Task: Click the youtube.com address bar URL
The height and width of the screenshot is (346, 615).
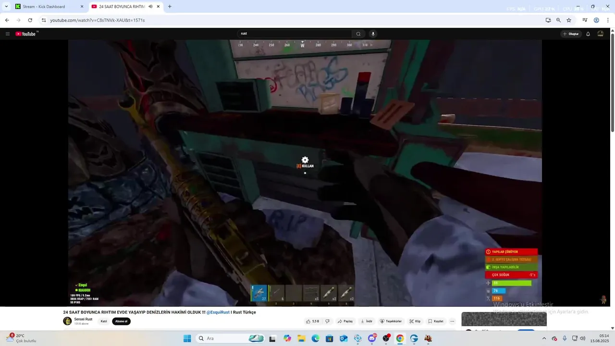Action: click(x=98, y=20)
